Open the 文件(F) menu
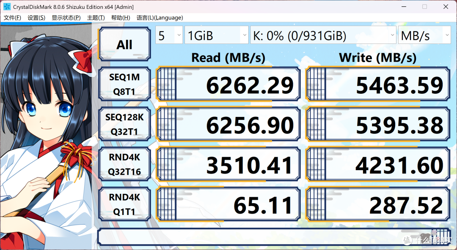The width and height of the screenshot is (457, 250). [x=12, y=18]
